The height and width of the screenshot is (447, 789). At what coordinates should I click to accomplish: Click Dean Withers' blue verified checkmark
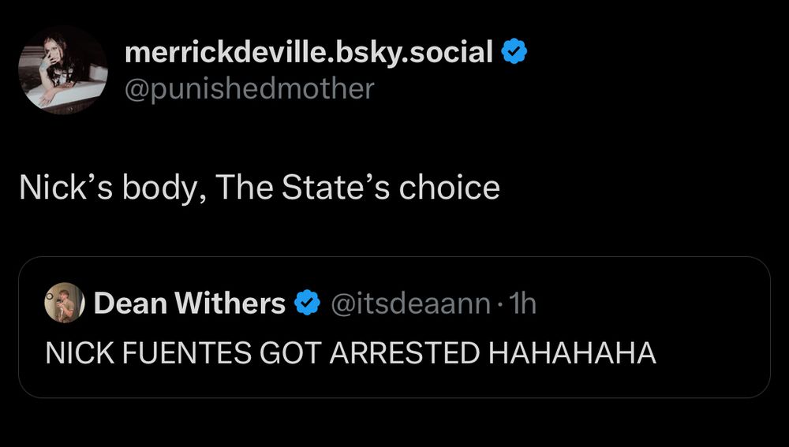pyautogui.click(x=305, y=303)
